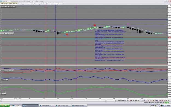The height and width of the screenshot is (107, 171).
Task: Switch to Supernova GBP/JPY taskbar window
Action: 47,105
